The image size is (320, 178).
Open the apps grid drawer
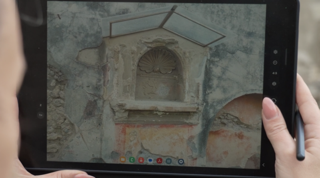[169, 161]
